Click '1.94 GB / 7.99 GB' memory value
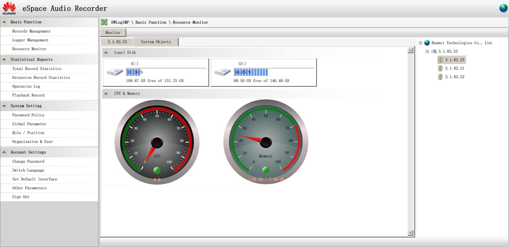 pyautogui.click(x=266, y=179)
